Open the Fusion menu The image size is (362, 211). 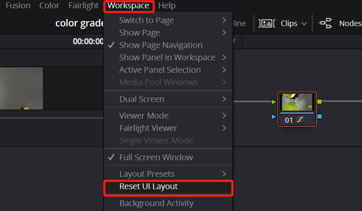pos(18,5)
